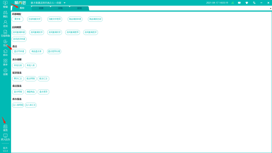This screenshot has height=153, width=272.
Task: Click the T-shirt skin theme icon
Action: click(247, 3)
